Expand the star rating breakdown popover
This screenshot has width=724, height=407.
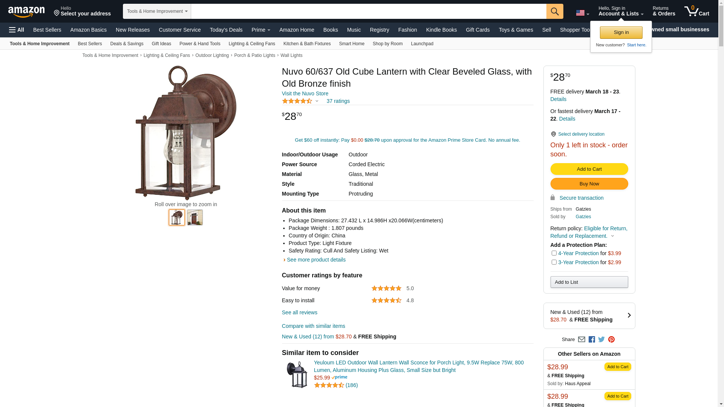(x=317, y=101)
